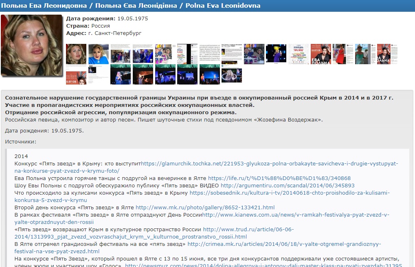
Task: Open the trud.ru article link
Action: click(x=248, y=230)
